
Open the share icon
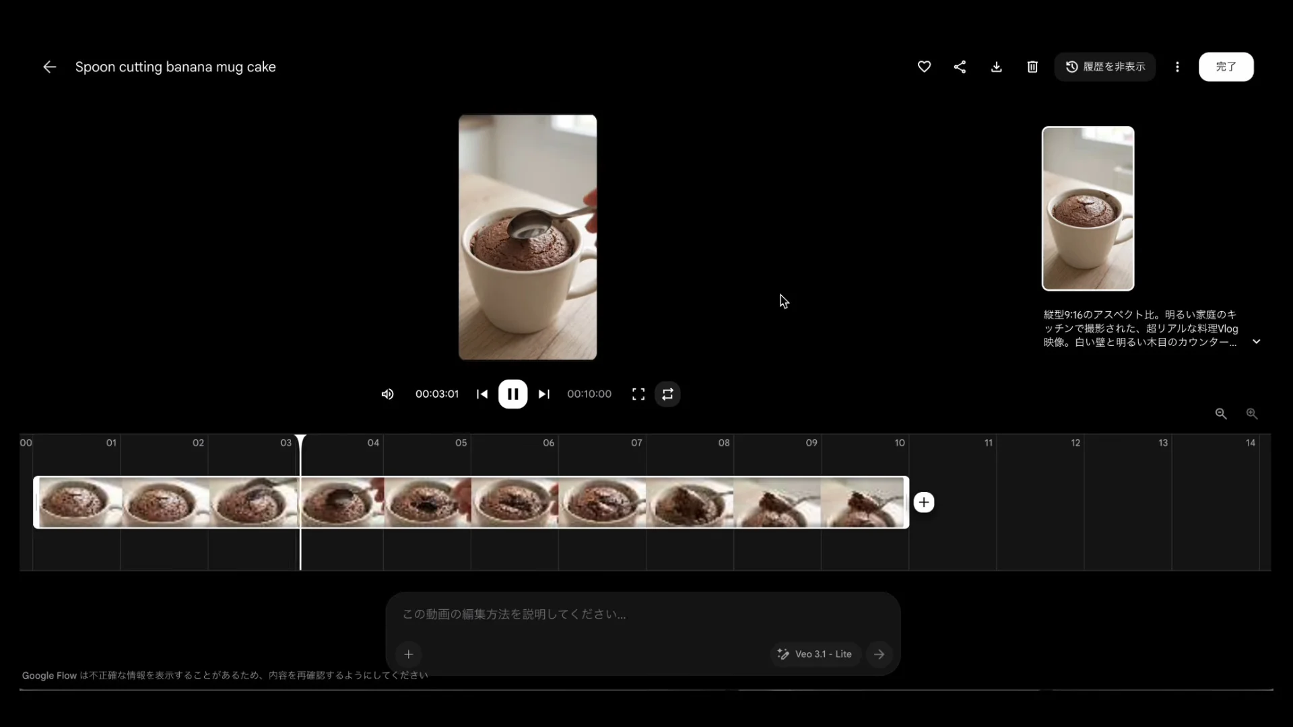(960, 67)
